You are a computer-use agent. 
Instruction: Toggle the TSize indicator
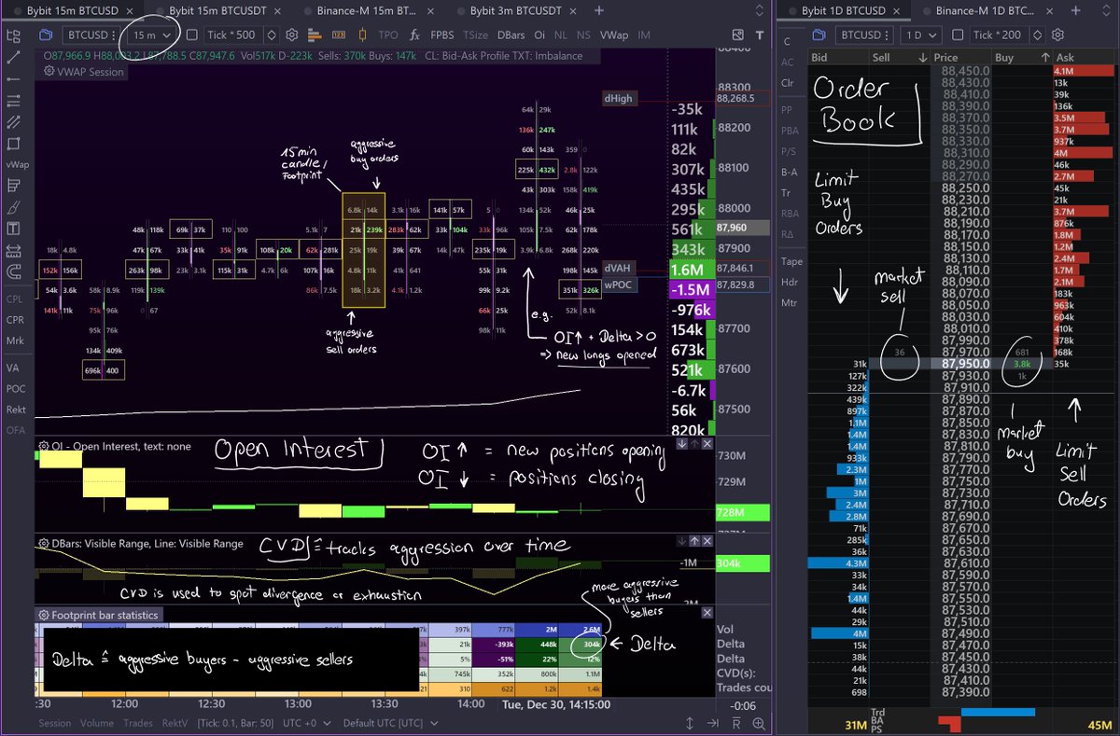pos(476,35)
